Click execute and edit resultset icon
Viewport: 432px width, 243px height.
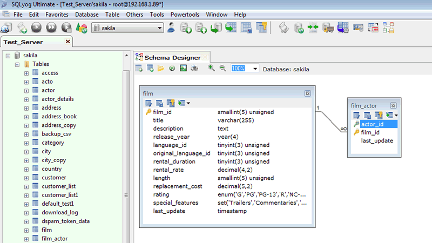[x=66, y=28]
